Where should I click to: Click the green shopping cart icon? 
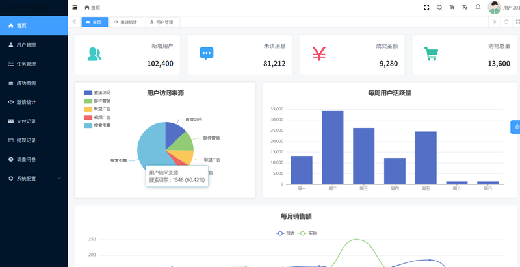point(431,54)
